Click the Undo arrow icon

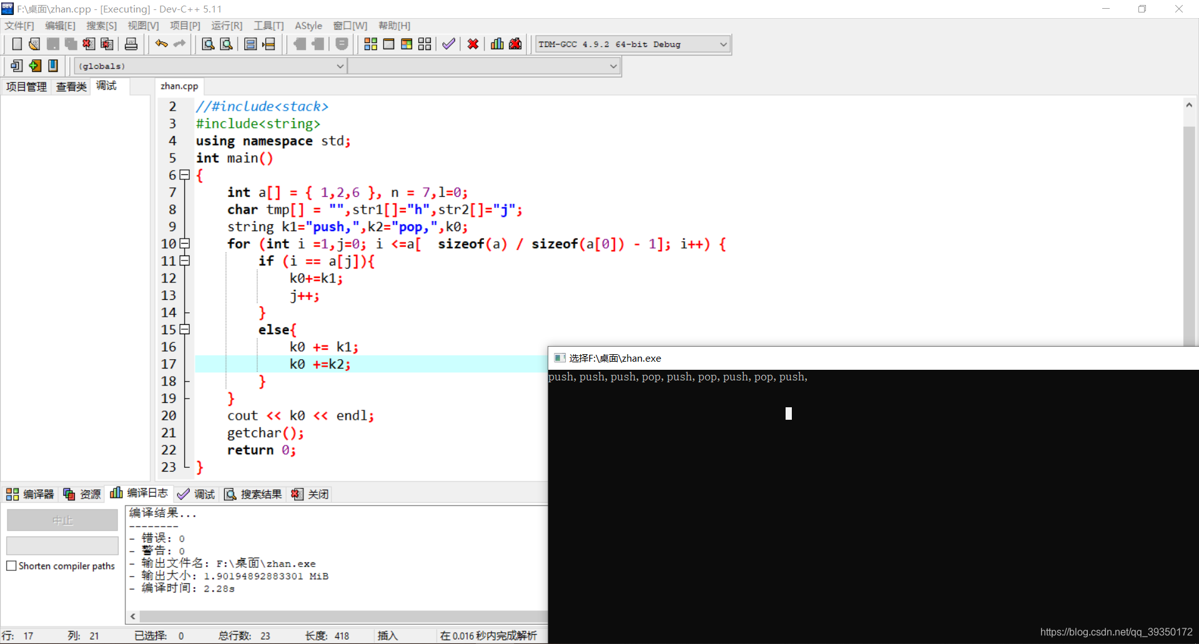pos(162,44)
